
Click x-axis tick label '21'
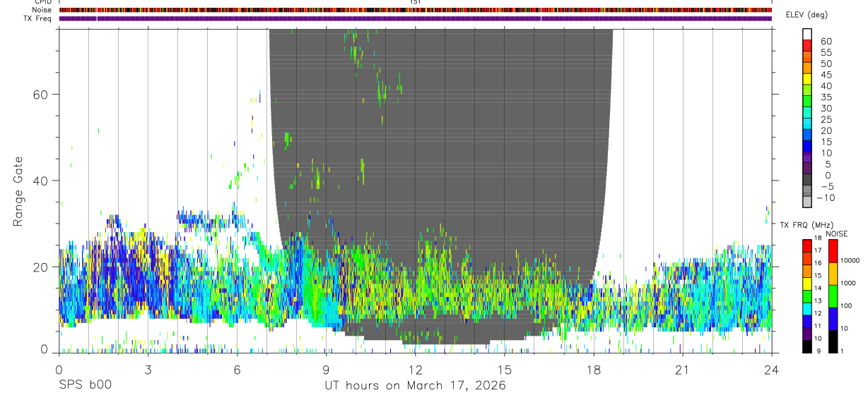[682, 370]
